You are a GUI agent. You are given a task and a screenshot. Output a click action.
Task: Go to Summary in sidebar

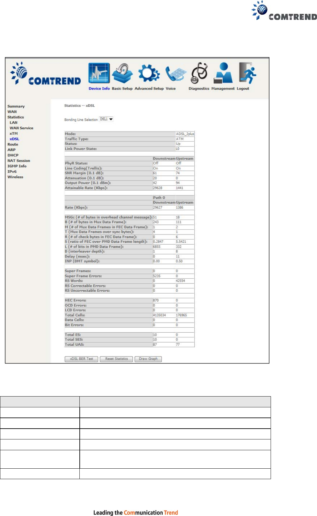pos(16,106)
